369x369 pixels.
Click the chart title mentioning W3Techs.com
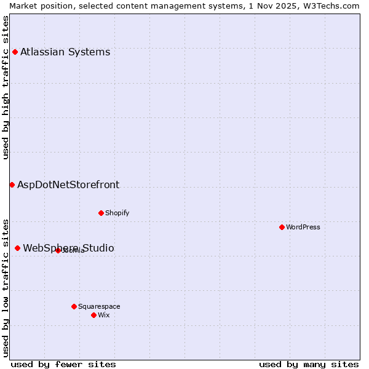184,6
